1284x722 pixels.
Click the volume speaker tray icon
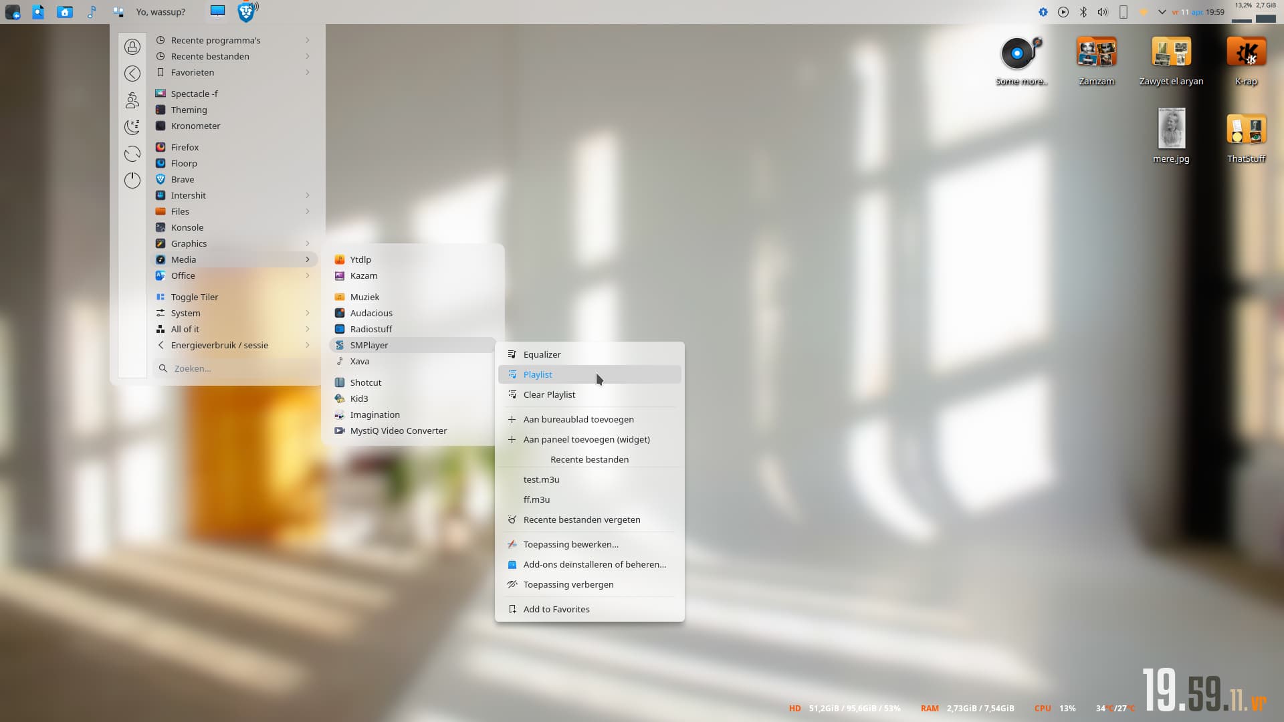pos(1103,12)
